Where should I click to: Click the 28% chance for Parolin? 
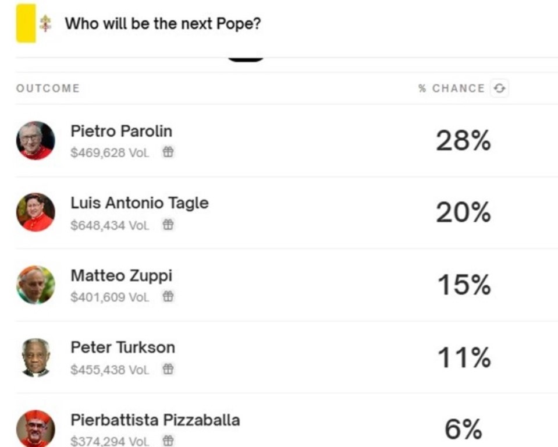(463, 141)
